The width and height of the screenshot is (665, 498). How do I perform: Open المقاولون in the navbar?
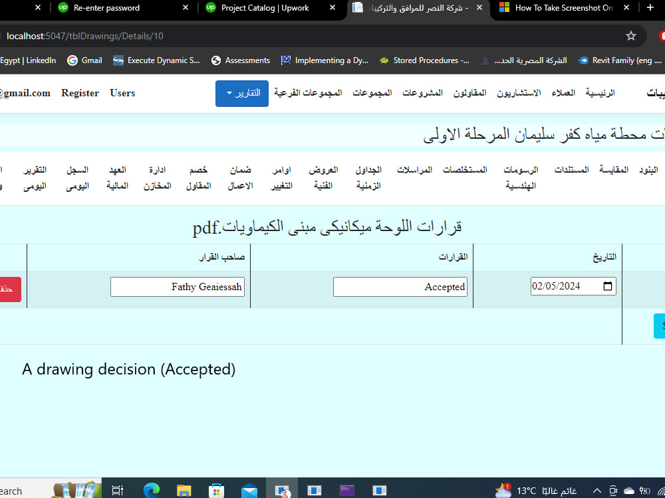click(x=469, y=93)
